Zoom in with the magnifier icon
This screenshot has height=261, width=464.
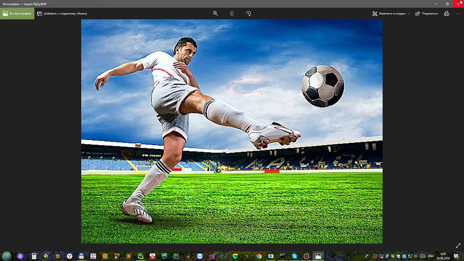tap(215, 13)
